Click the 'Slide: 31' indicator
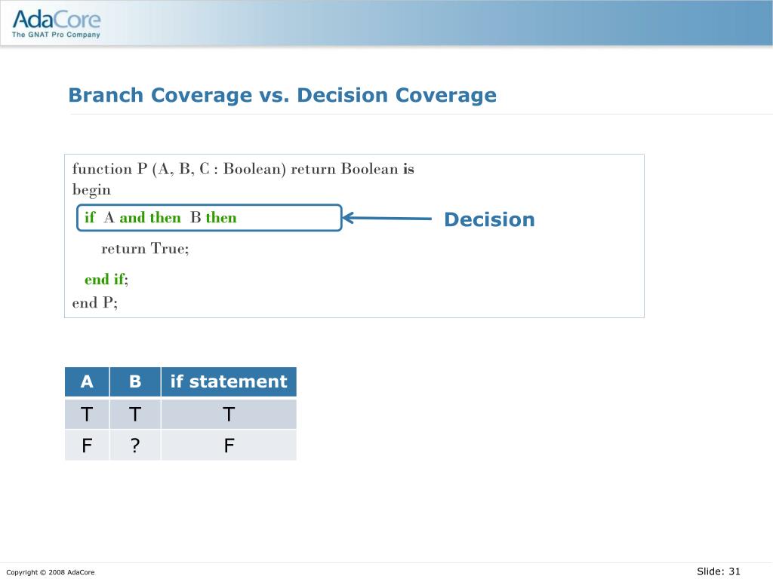Screen dimensions: 773x579 (719, 571)
